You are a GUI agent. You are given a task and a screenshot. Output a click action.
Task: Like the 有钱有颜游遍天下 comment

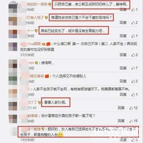coord(134,95)
